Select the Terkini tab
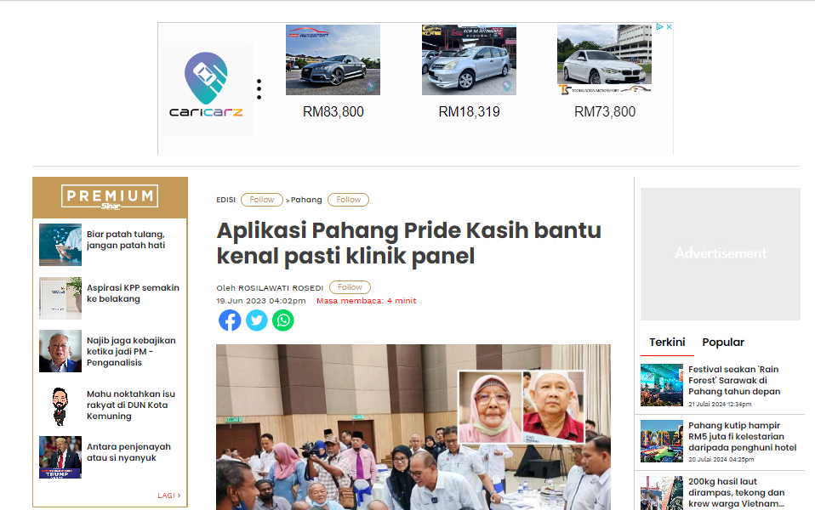The width and height of the screenshot is (815, 510). click(667, 343)
